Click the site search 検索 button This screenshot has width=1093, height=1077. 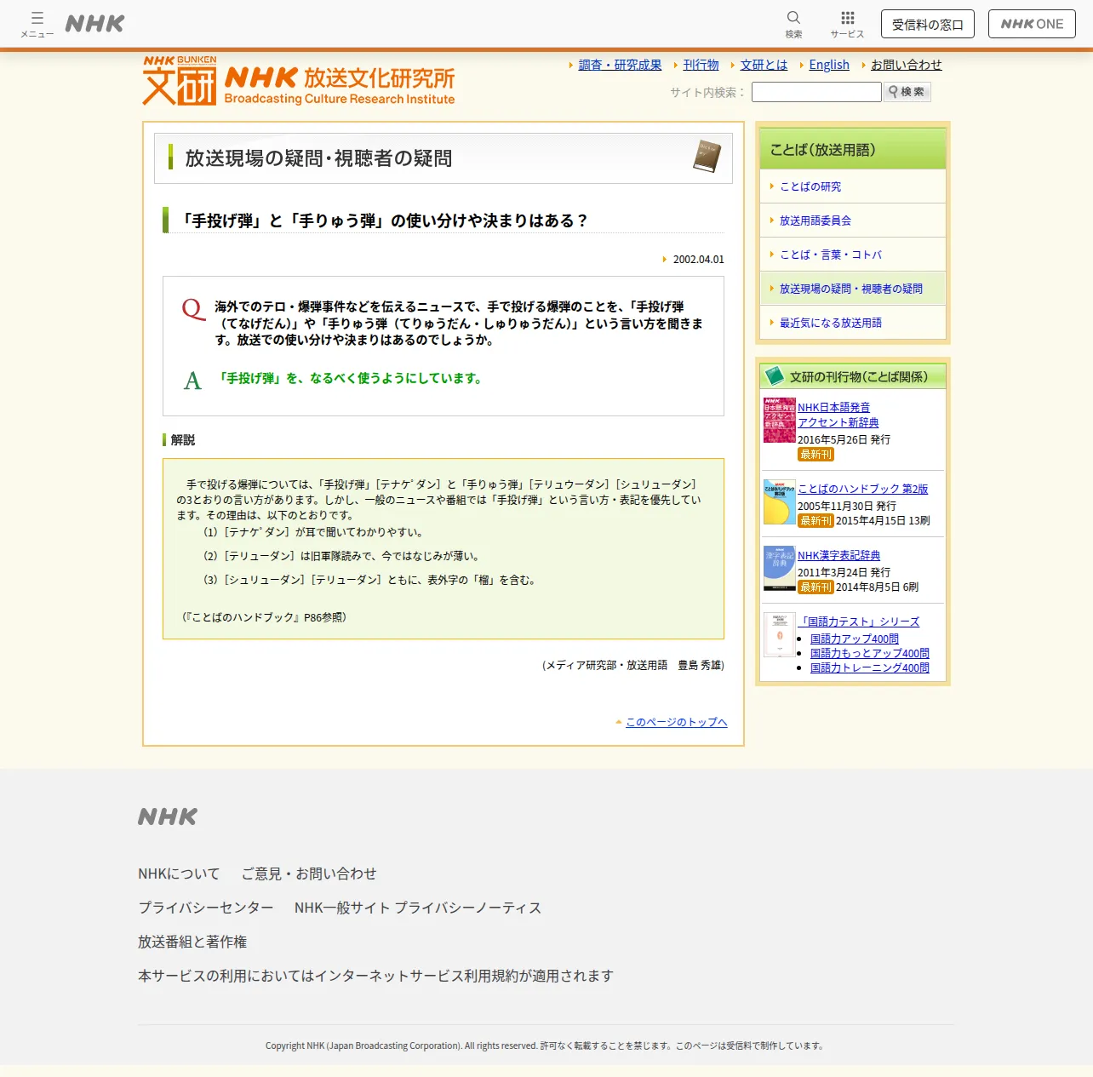tap(907, 92)
